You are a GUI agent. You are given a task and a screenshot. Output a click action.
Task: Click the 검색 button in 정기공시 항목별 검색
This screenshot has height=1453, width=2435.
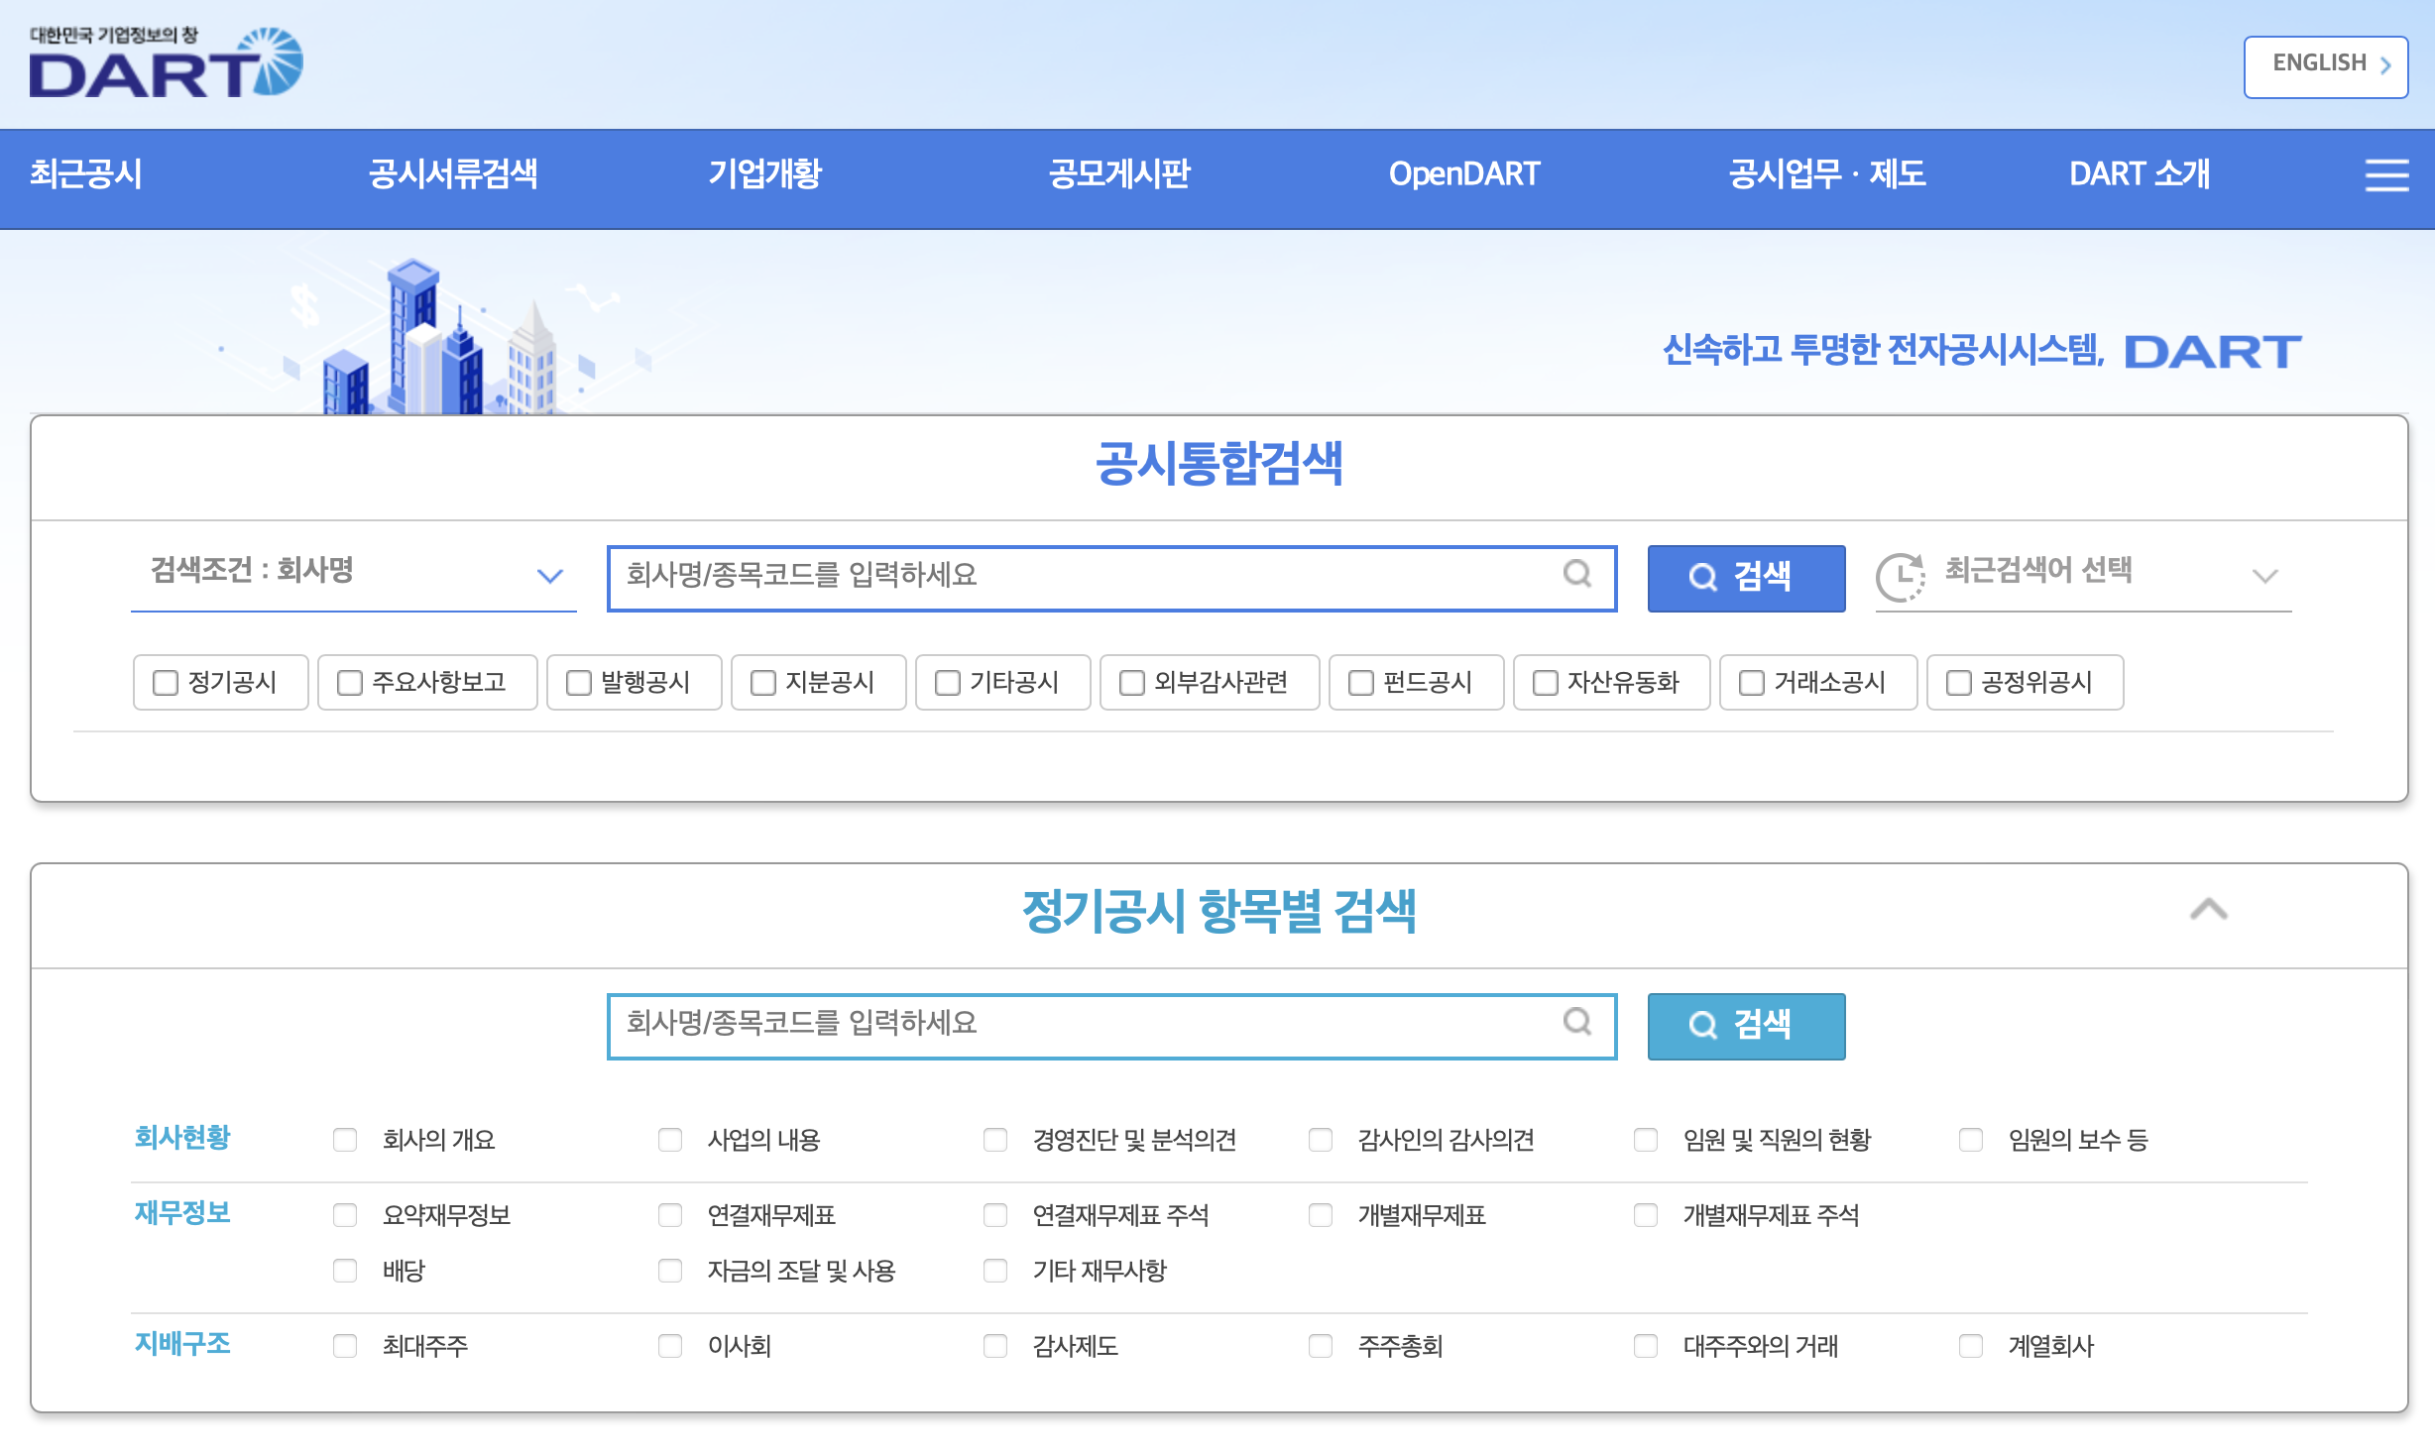click(1746, 1026)
